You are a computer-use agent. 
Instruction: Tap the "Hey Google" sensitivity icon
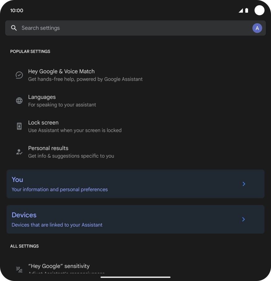pyautogui.click(x=19, y=269)
